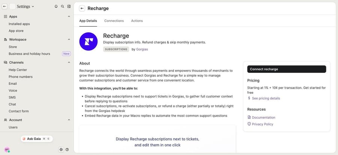Open App store in sidebar

16,31
